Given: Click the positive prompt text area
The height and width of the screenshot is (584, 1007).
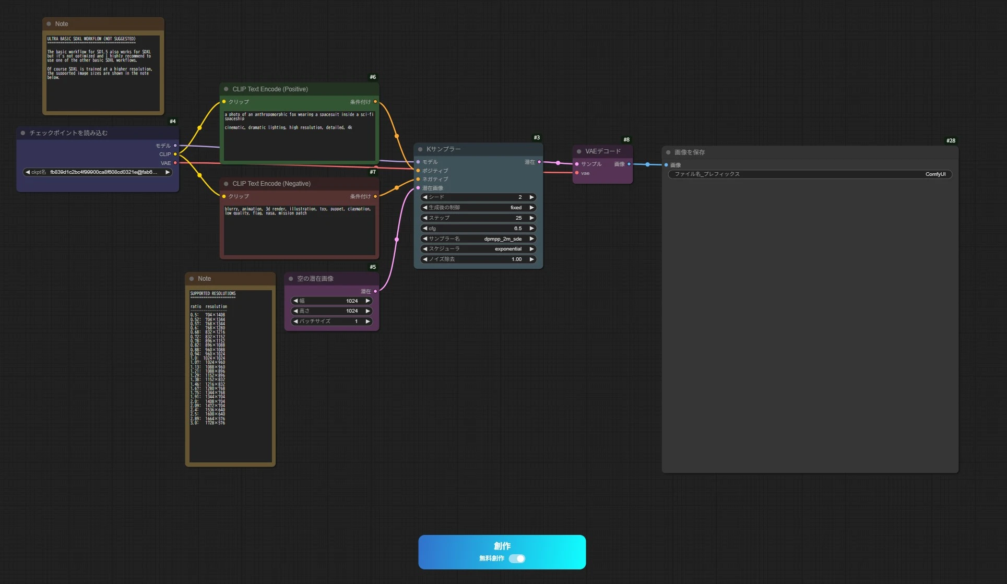Looking at the screenshot, I should [x=299, y=136].
